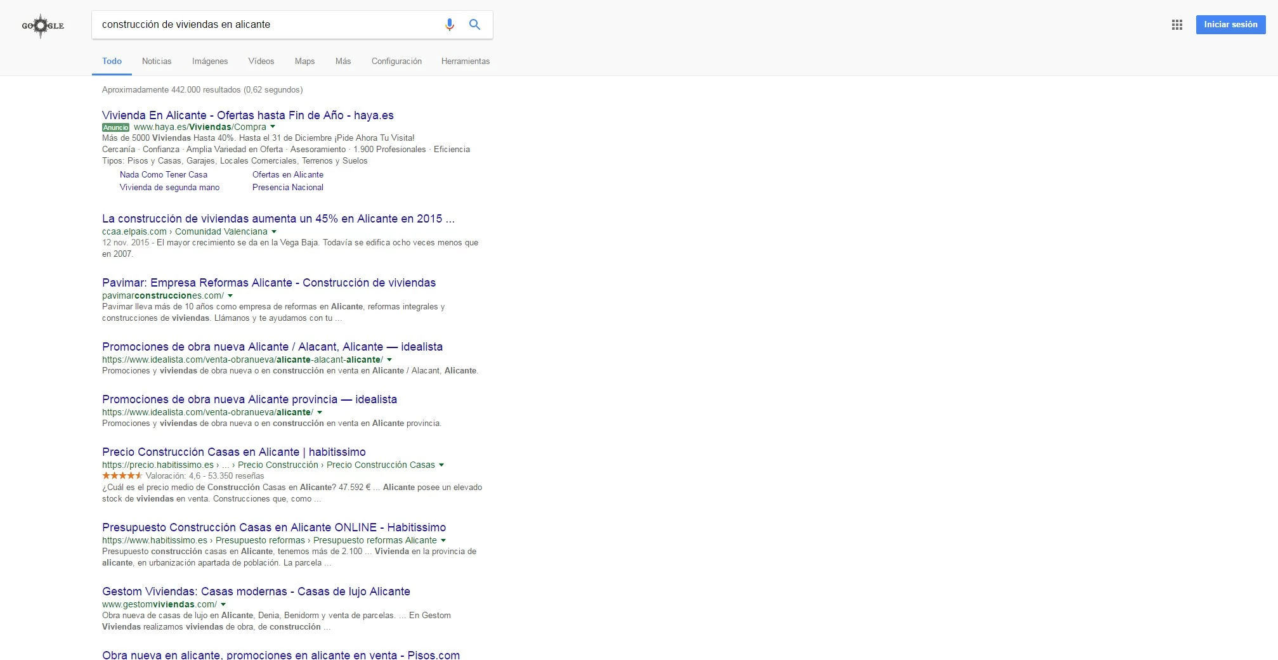Expand the arrow beside idealista venta-obranueva/alicante URL
The image size is (1278, 660).
point(320,412)
